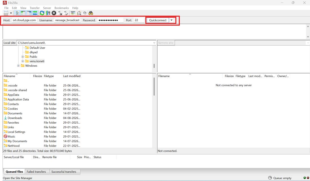This screenshot has height=181, width=310.
Task: Open the Server menu
Action: pos(47,8)
